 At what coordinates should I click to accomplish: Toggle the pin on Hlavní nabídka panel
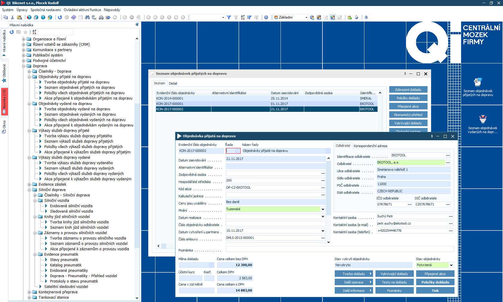[x=137, y=25]
